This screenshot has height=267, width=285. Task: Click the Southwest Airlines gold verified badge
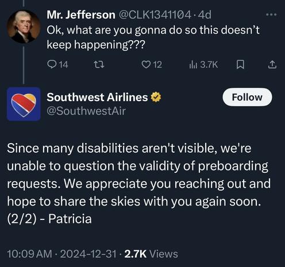click(x=156, y=97)
